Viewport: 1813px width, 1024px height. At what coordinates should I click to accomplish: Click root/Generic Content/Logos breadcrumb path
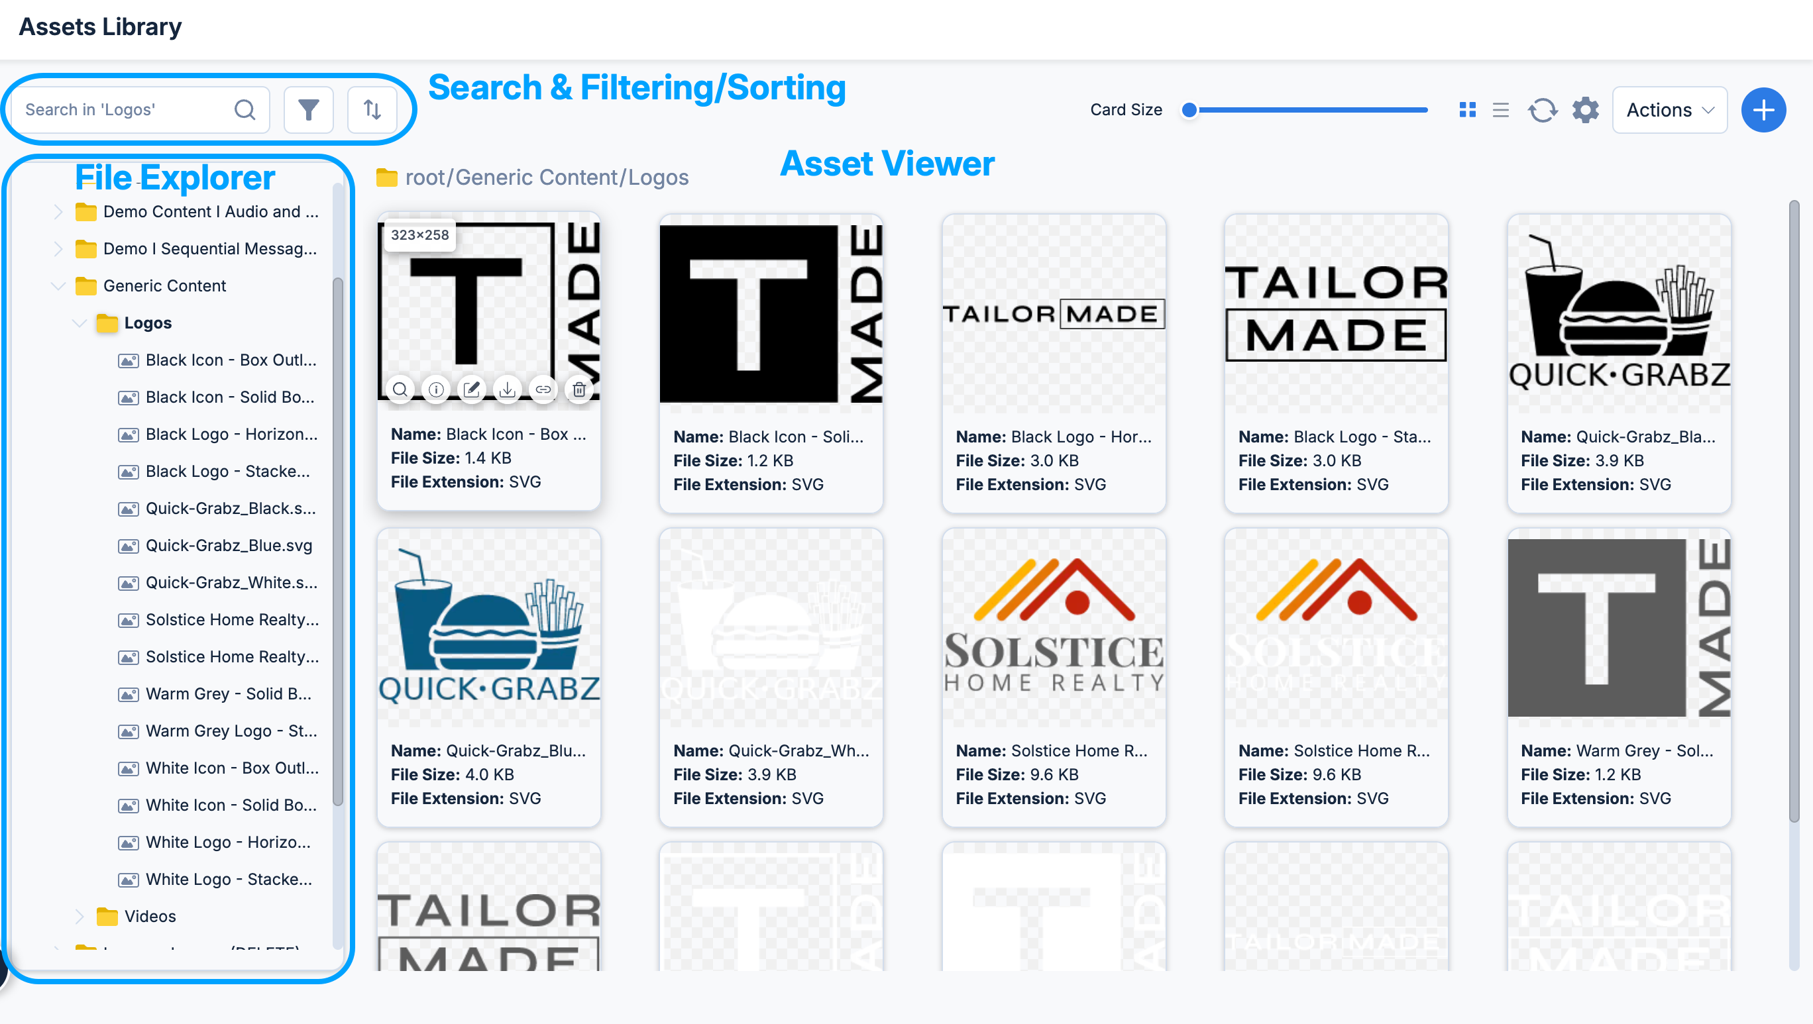(547, 178)
